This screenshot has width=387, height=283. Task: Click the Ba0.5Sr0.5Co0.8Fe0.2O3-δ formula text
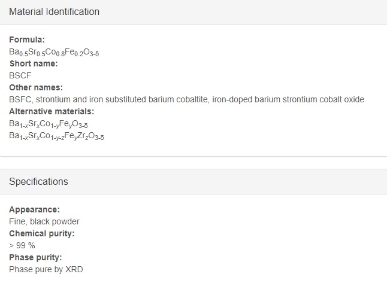(54, 52)
